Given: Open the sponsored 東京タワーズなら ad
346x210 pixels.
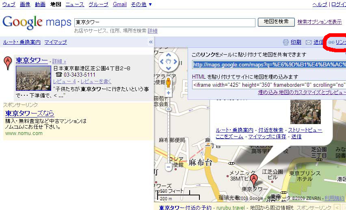Looking at the screenshot, I should [30, 113].
